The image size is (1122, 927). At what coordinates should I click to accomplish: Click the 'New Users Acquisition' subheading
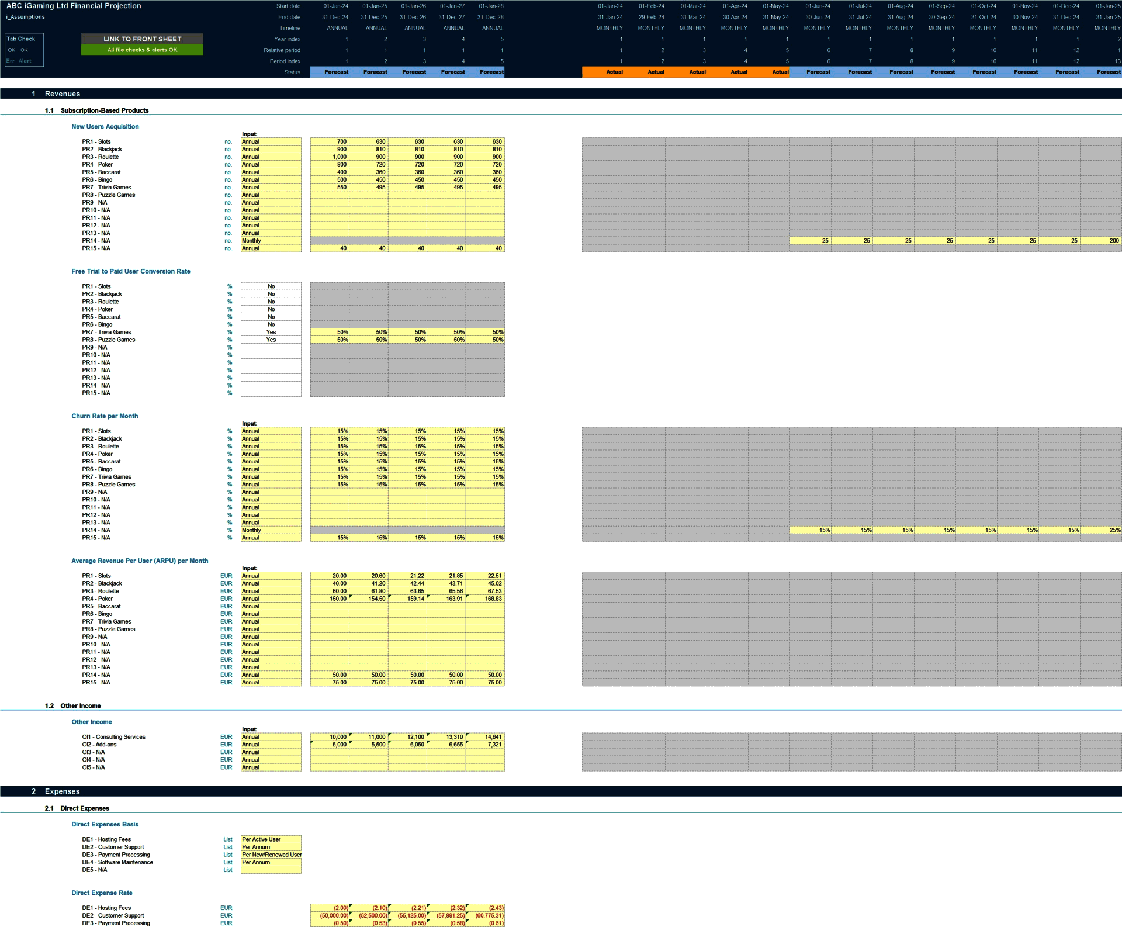[x=105, y=126]
